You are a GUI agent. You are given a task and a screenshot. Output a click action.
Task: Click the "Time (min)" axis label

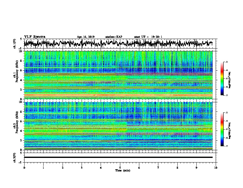123,170
